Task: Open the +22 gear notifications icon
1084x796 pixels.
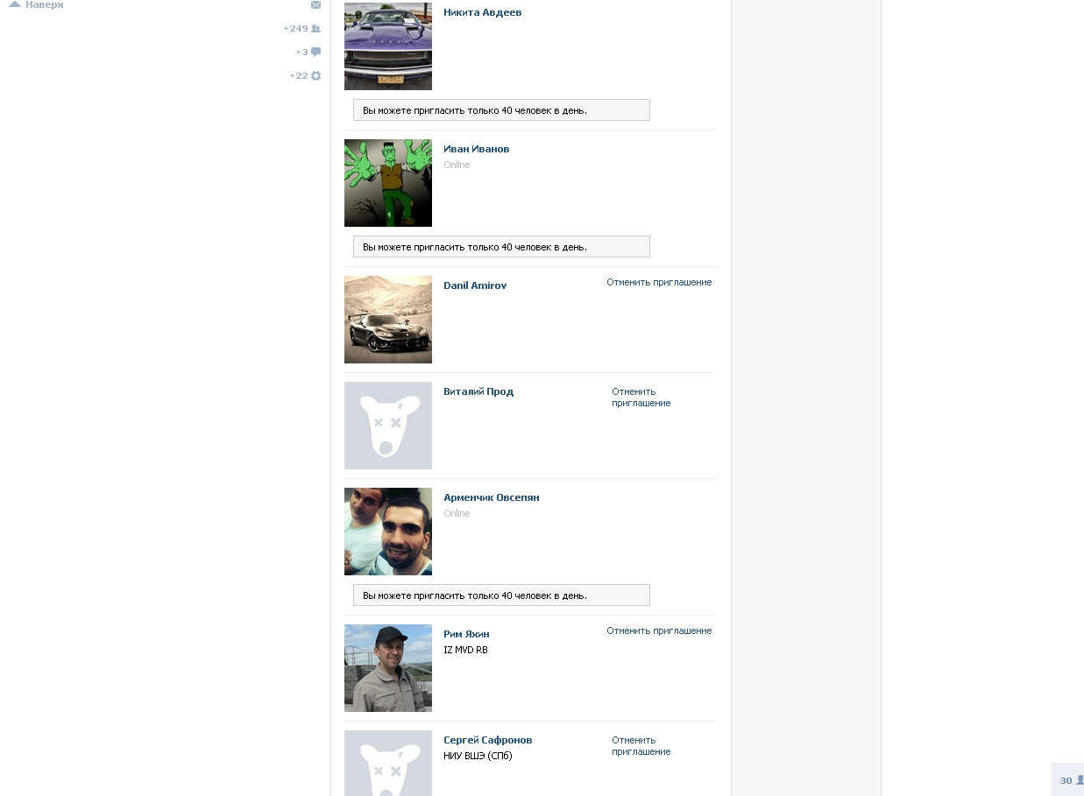Action: [x=315, y=76]
